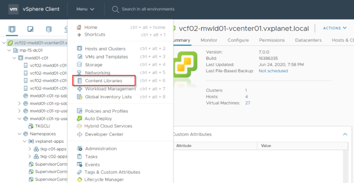
Task: Click the Tasks clipboard icon in menu
Action: (x=80, y=156)
